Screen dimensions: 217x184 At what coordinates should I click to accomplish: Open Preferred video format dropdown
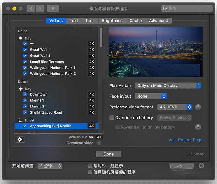(x=175, y=107)
